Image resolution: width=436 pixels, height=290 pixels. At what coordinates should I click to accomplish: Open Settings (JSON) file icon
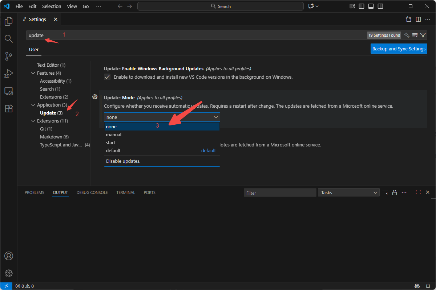[x=408, y=19]
